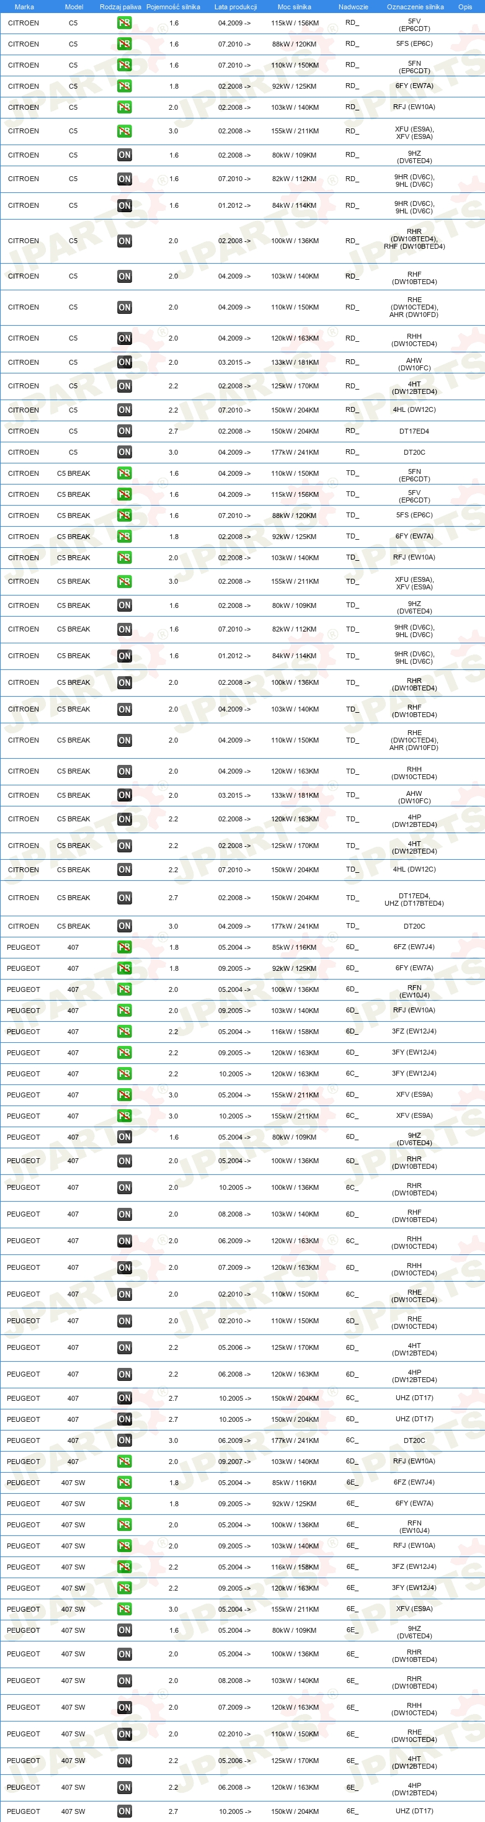
Task: Select the 05.2006 -> date in Peugeot 407 6D_ row
Action: [x=234, y=1348]
